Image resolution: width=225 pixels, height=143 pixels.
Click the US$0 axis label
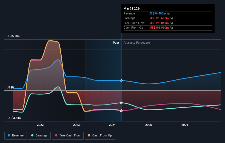pyautogui.click(x=10, y=87)
